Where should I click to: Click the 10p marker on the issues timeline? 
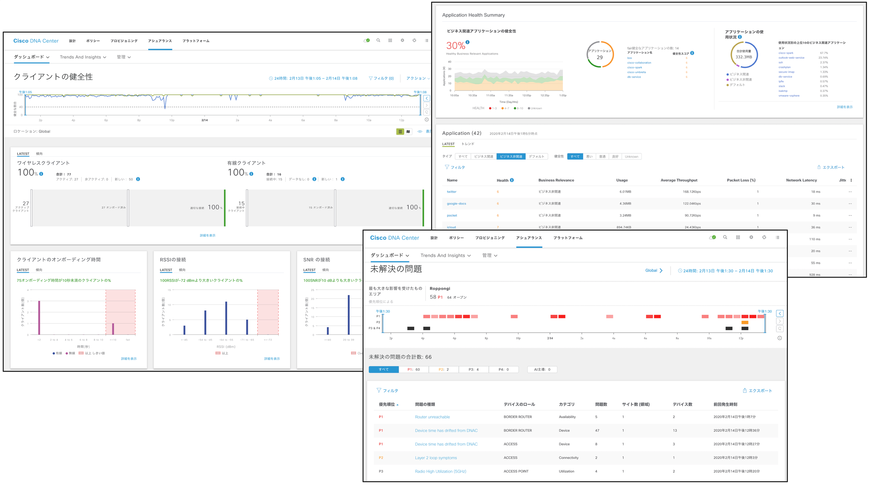pyautogui.click(x=518, y=338)
